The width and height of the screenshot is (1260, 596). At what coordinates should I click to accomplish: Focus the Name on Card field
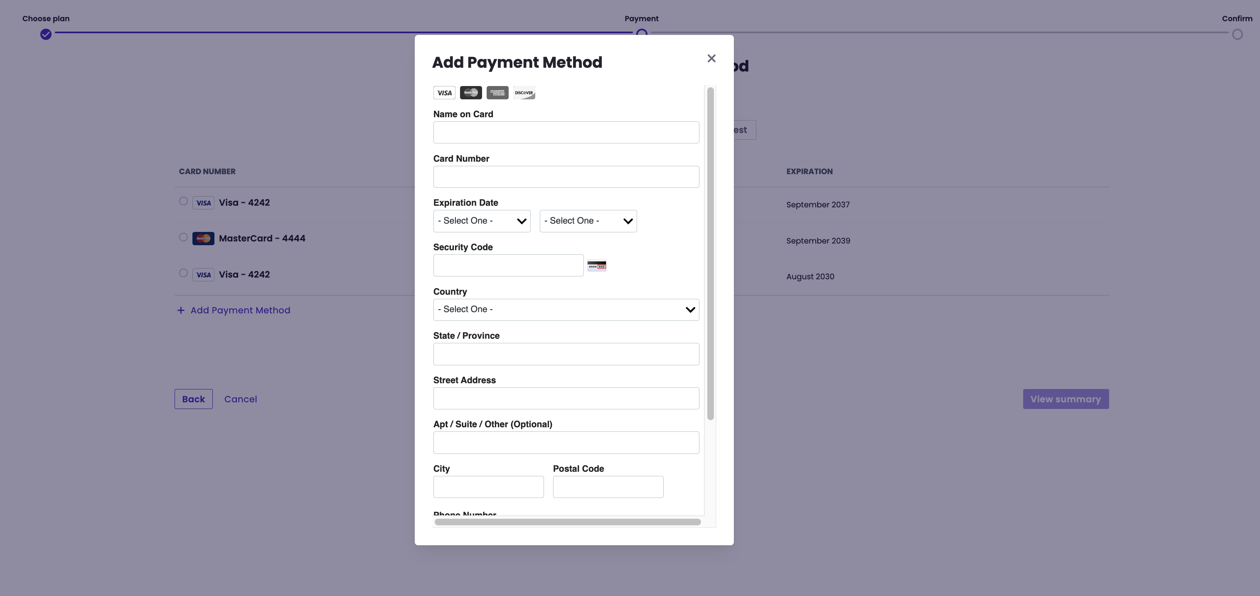click(x=566, y=133)
